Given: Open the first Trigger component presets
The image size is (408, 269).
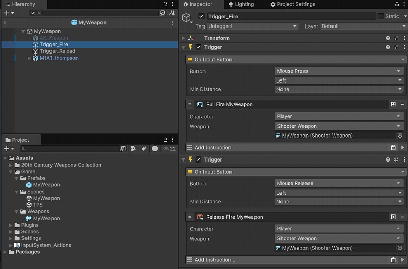Looking at the screenshot, I should pyautogui.click(x=396, y=47).
